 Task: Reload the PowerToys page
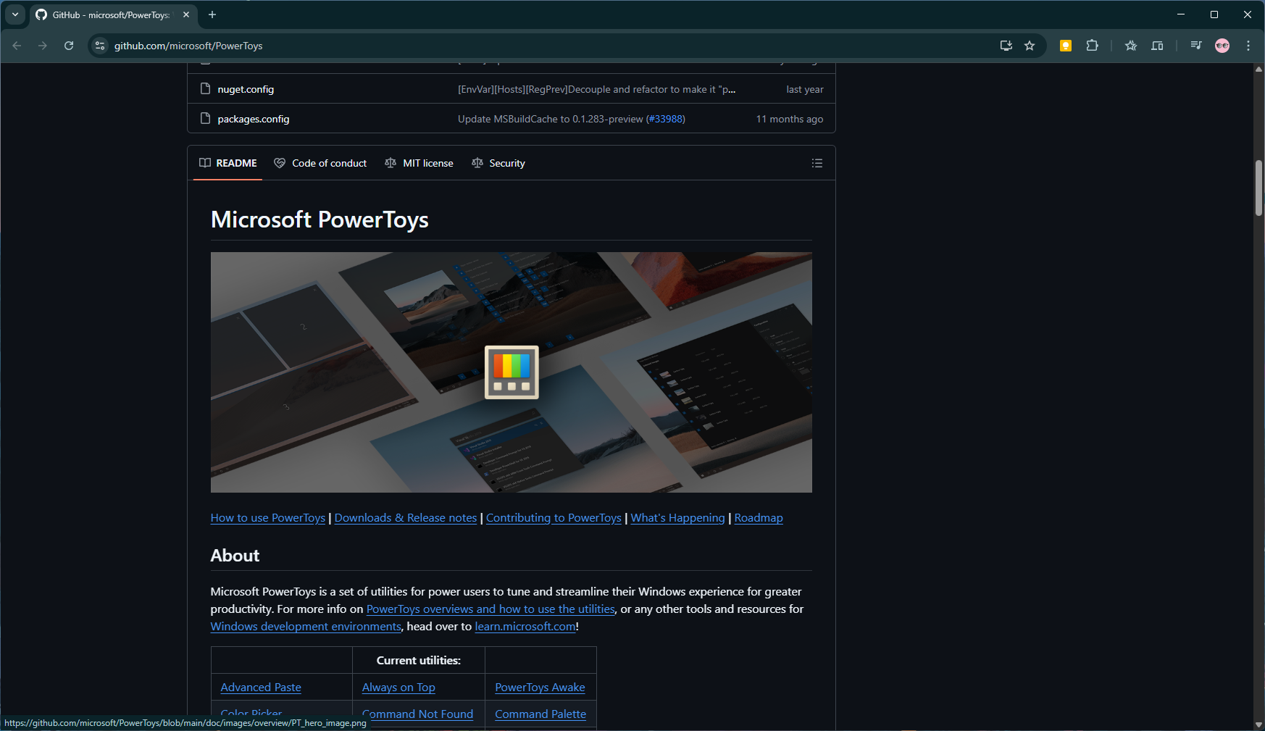[x=69, y=46]
